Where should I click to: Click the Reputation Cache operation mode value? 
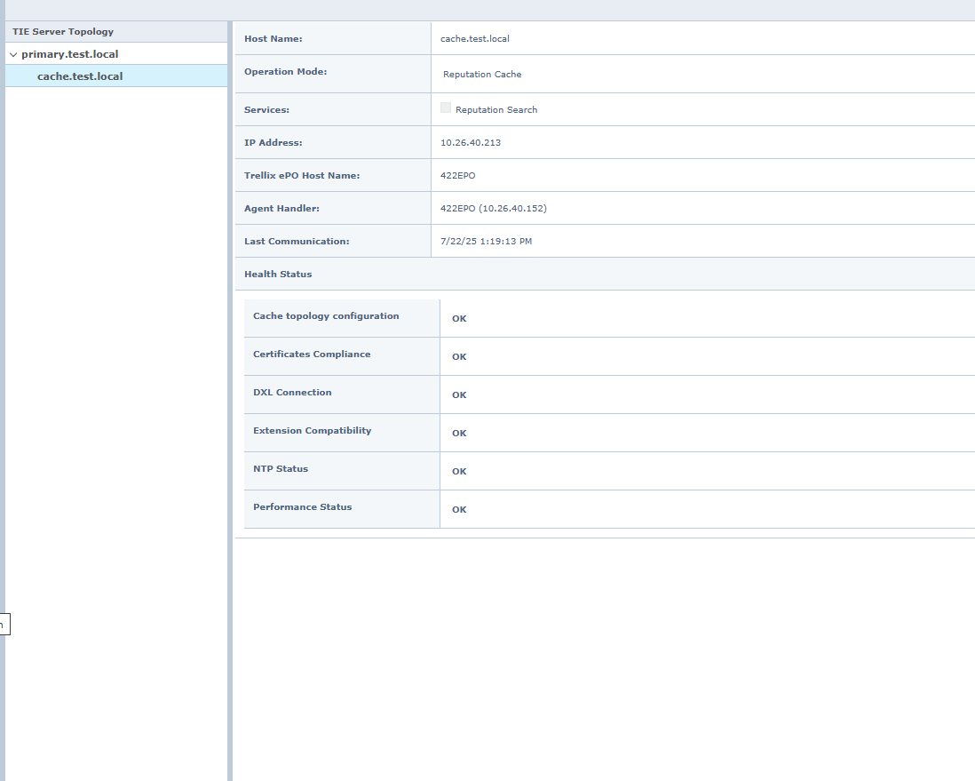pyautogui.click(x=482, y=75)
